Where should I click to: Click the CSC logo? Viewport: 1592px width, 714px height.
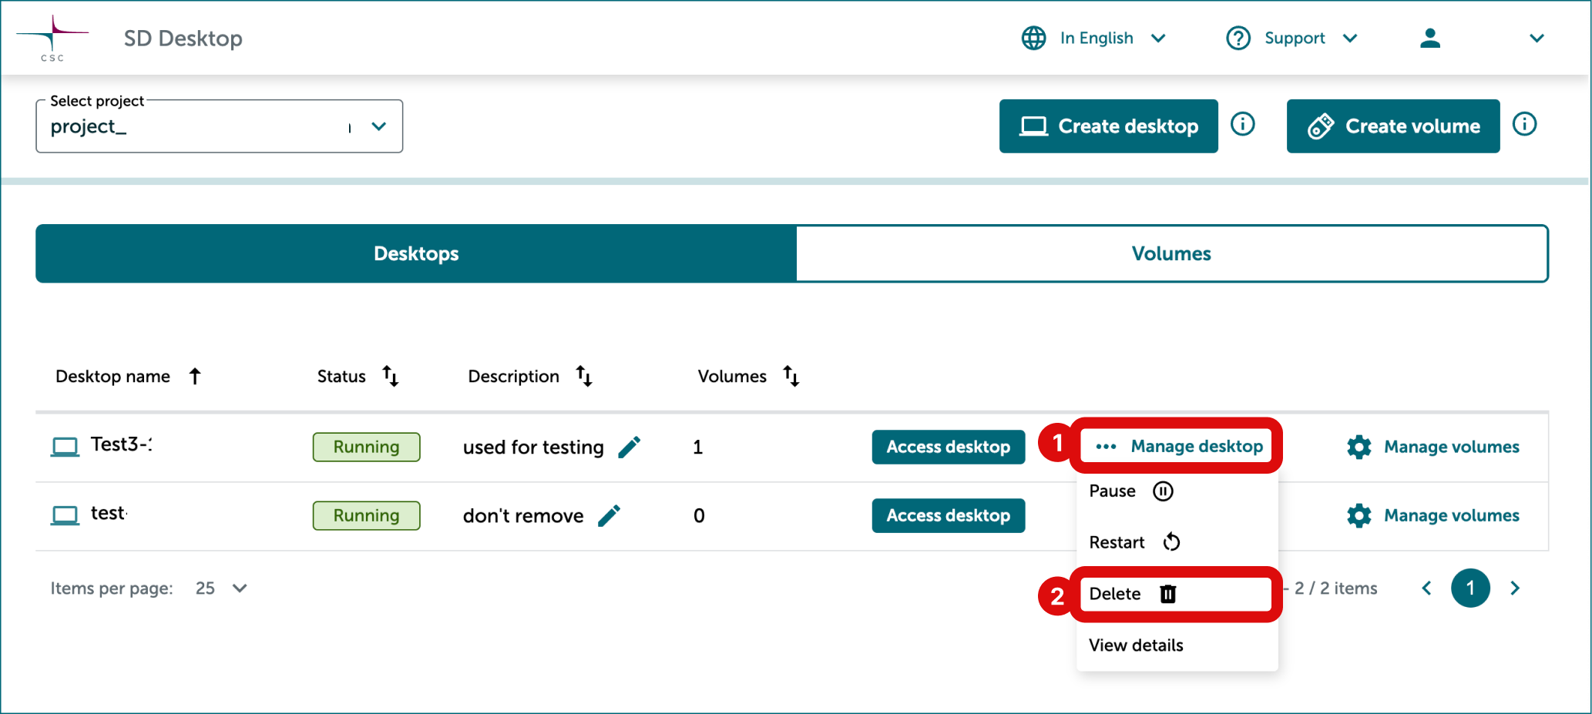[52, 39]
